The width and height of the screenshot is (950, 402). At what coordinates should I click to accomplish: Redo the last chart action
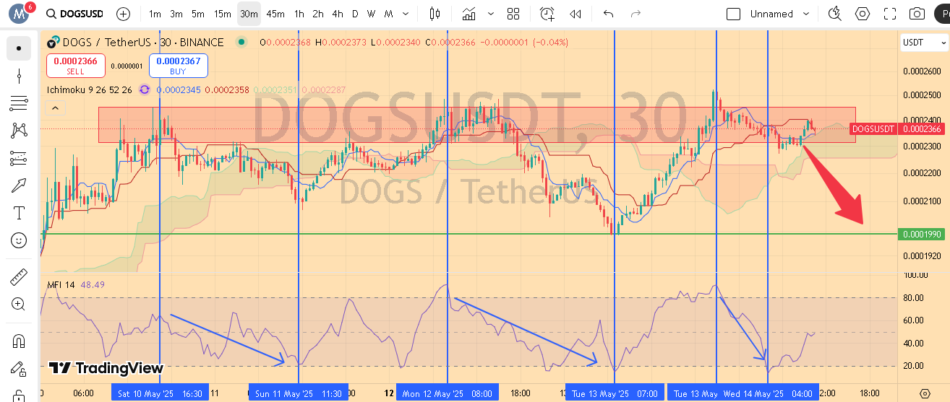coord(636,14)
